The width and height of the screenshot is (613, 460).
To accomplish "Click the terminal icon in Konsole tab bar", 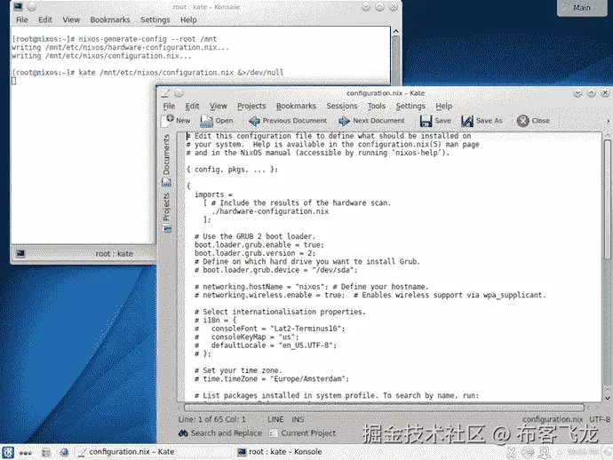I will (20, 253).
